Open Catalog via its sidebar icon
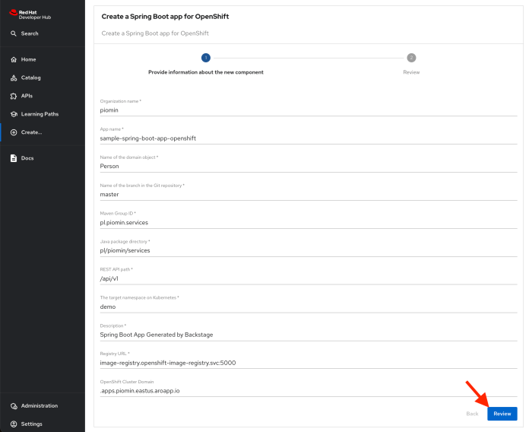The image size is (529, 432). (x=14, y=78)
